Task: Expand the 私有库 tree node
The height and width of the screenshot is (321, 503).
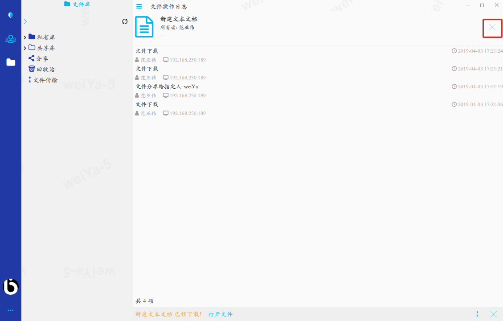Action: [25, 37]
